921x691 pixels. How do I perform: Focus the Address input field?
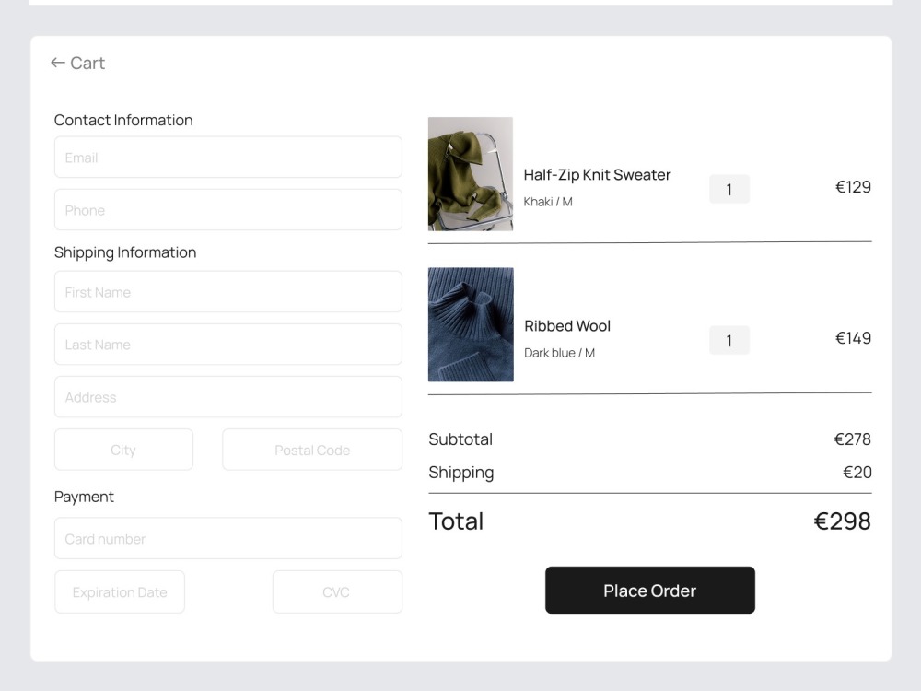click(227, 396)
